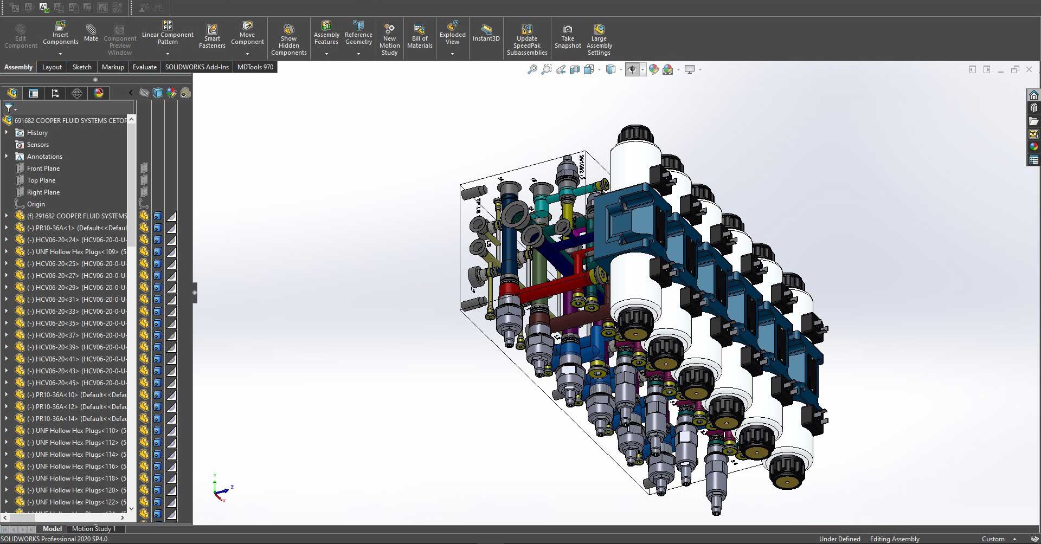Open the Motion Study 1 tab

coord(93,529)
